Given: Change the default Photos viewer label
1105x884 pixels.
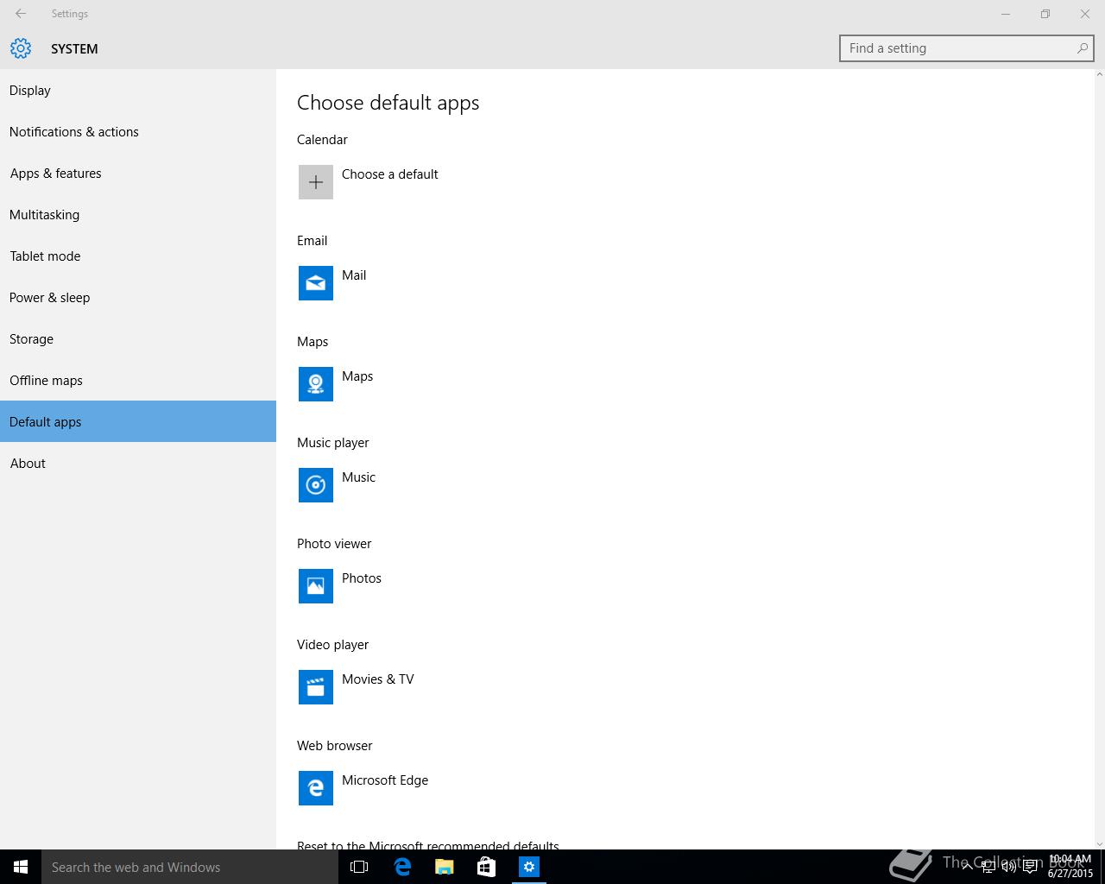Looking at the screenshot, I should point(362,578).
